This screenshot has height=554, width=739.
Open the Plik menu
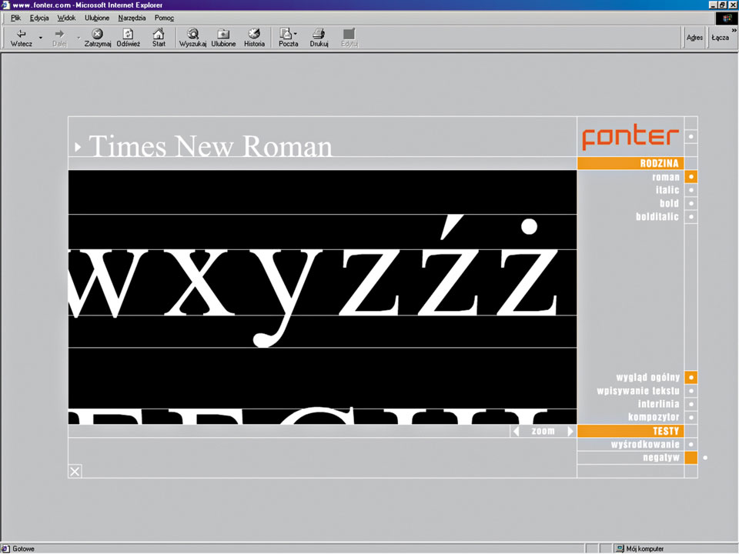pos(16,18)
